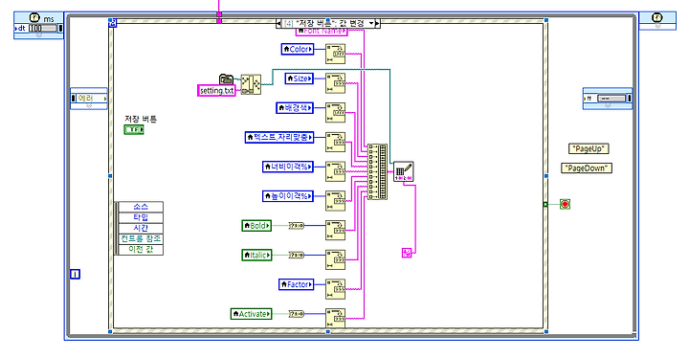The width and height of the screenshot is (689, 358).
Task: Click the Boolean-to-number converter after Bold
Action: coord(296,226)
